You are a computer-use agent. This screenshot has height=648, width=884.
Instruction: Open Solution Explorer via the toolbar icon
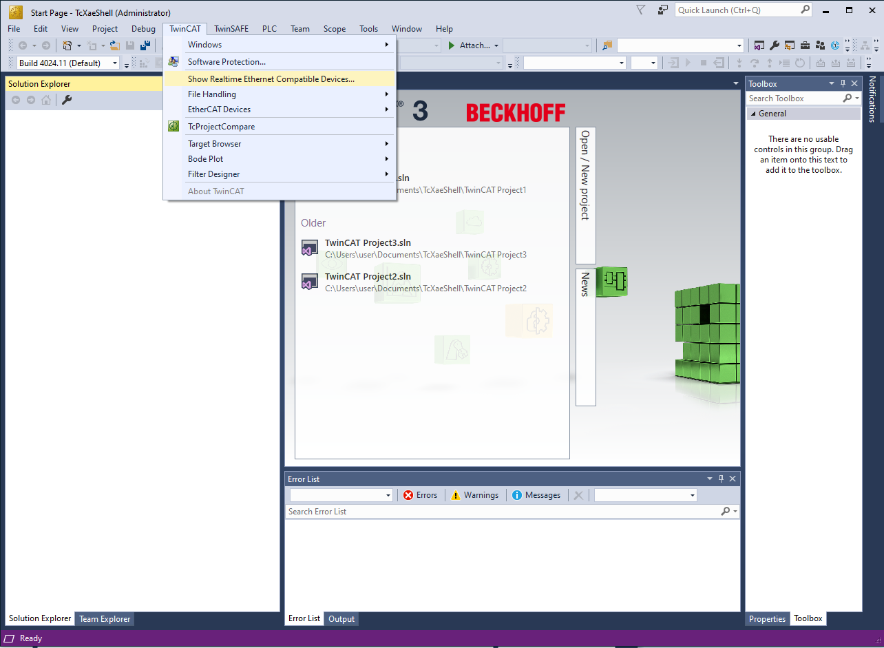point(759,45)
